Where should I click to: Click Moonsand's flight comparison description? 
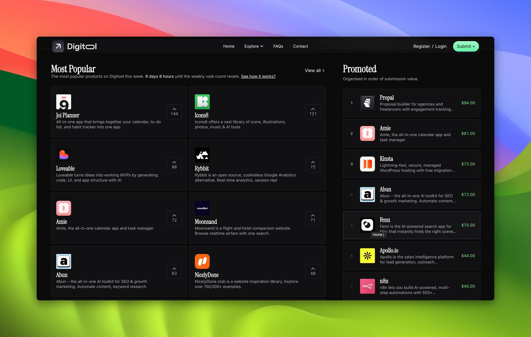pyautogui.click(x=243, y=231)
